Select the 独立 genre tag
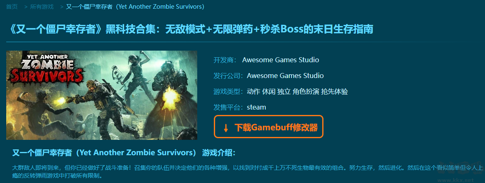 pos(284,92)
